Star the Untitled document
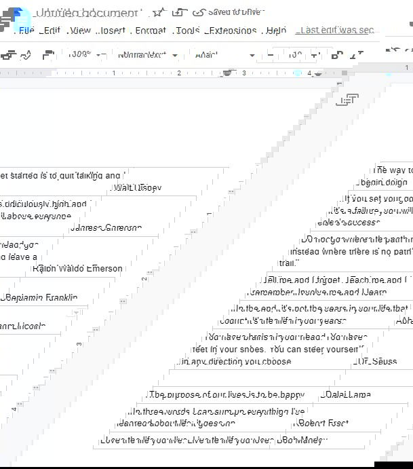This screenshot has width=413, height=469. pos(159,12)
